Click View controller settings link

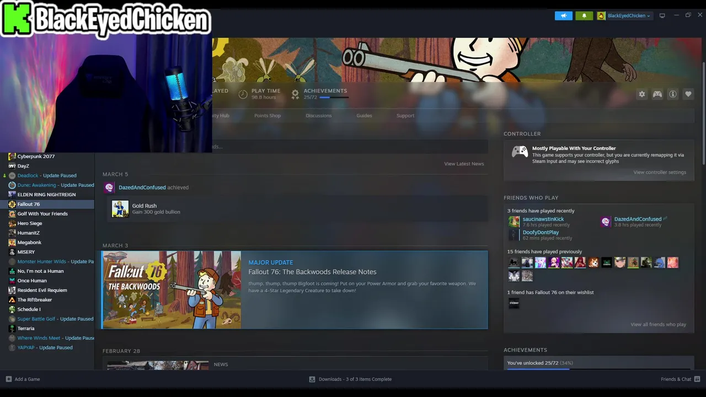click(x=660, y=173)
